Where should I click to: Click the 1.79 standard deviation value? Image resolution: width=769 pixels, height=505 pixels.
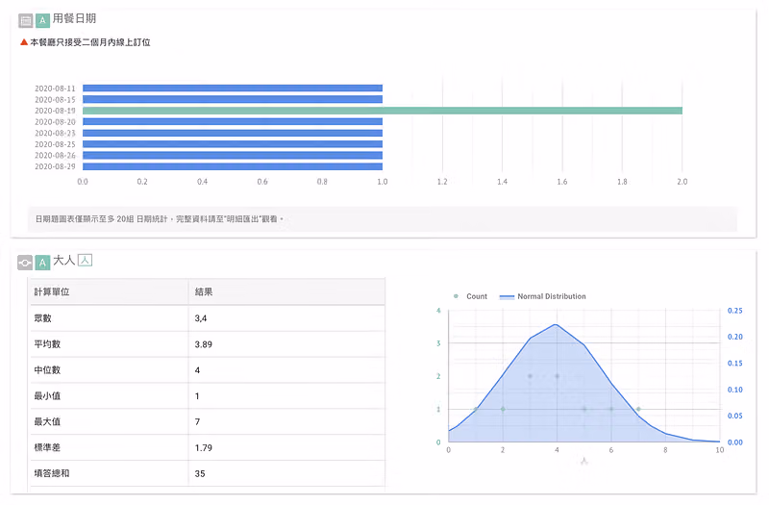tap(204, 448)
